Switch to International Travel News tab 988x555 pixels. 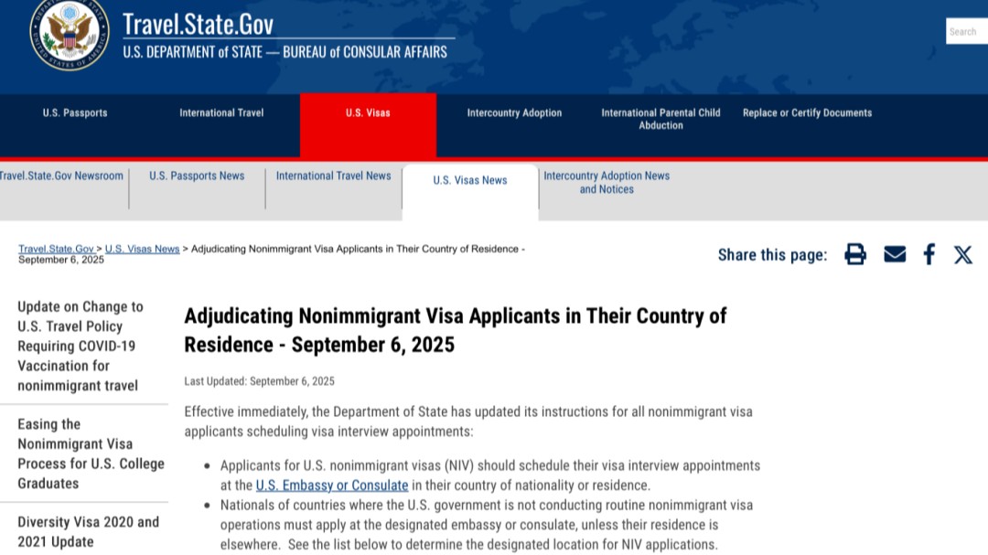pyautogui.click(x=333, y=176)
